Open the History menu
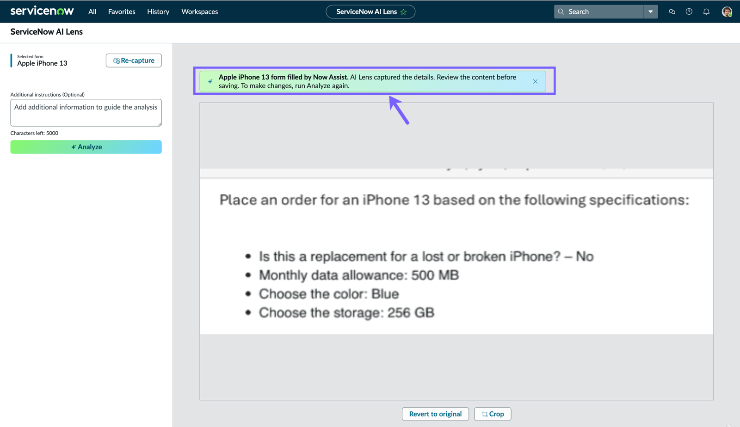Viewport: 740px width, 427px height. click(158, 12)
